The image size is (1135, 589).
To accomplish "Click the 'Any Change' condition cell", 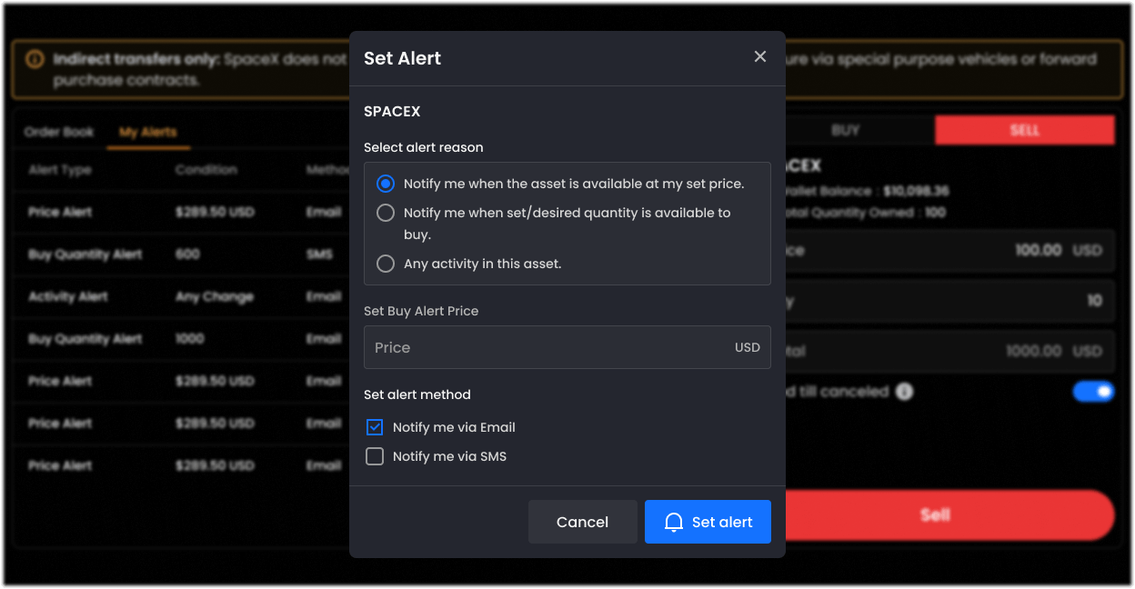I will (x=215, y=296).
